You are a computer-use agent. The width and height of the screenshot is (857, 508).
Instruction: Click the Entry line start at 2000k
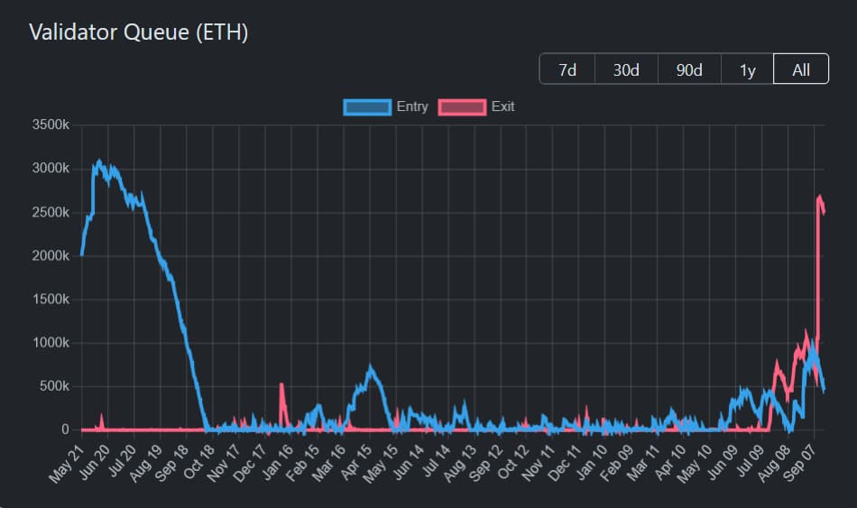coord(82,254)
